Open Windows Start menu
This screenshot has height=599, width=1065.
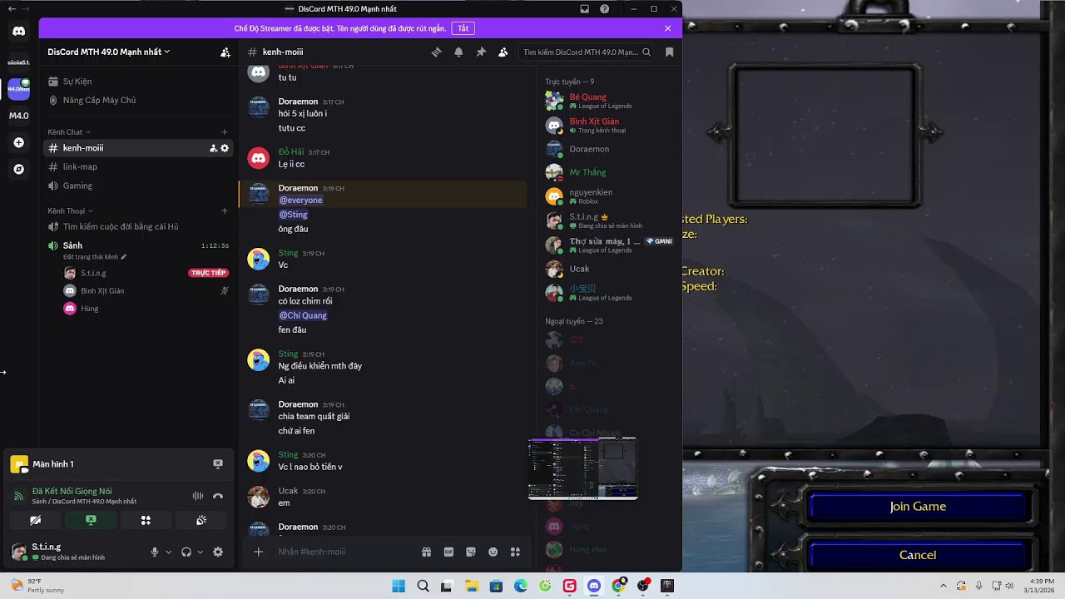click(x=399, y=586)
